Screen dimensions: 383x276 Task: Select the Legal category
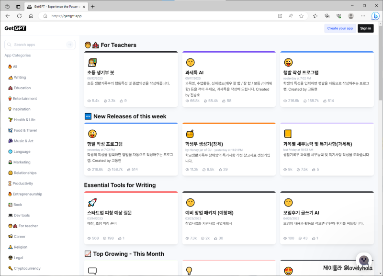coord(16,258)
